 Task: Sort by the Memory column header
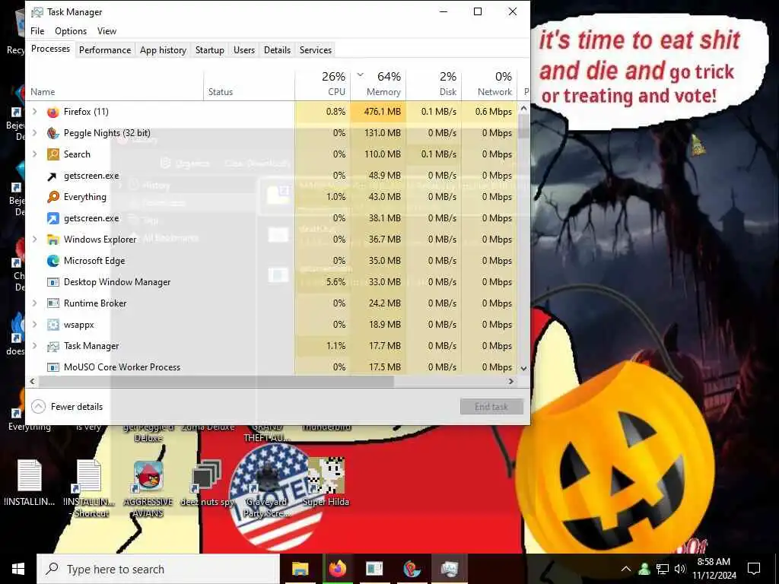tap(378, 84)
